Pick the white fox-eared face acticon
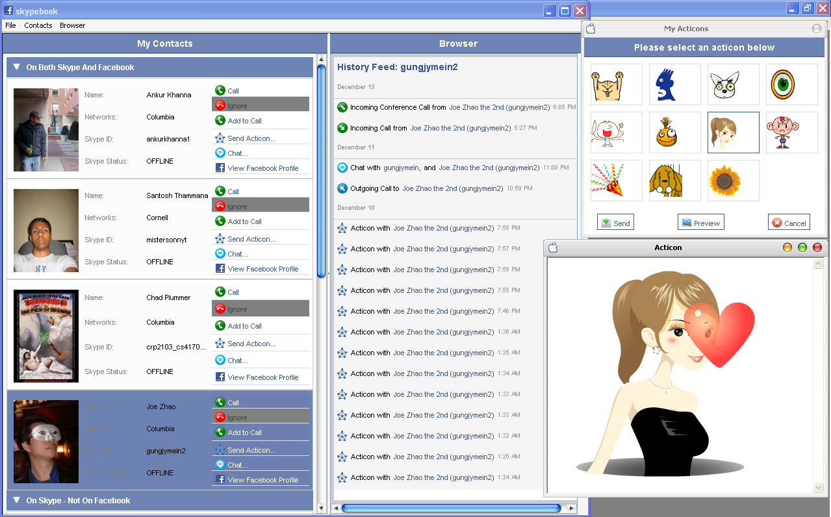The image size is (831, 517). 733,84
